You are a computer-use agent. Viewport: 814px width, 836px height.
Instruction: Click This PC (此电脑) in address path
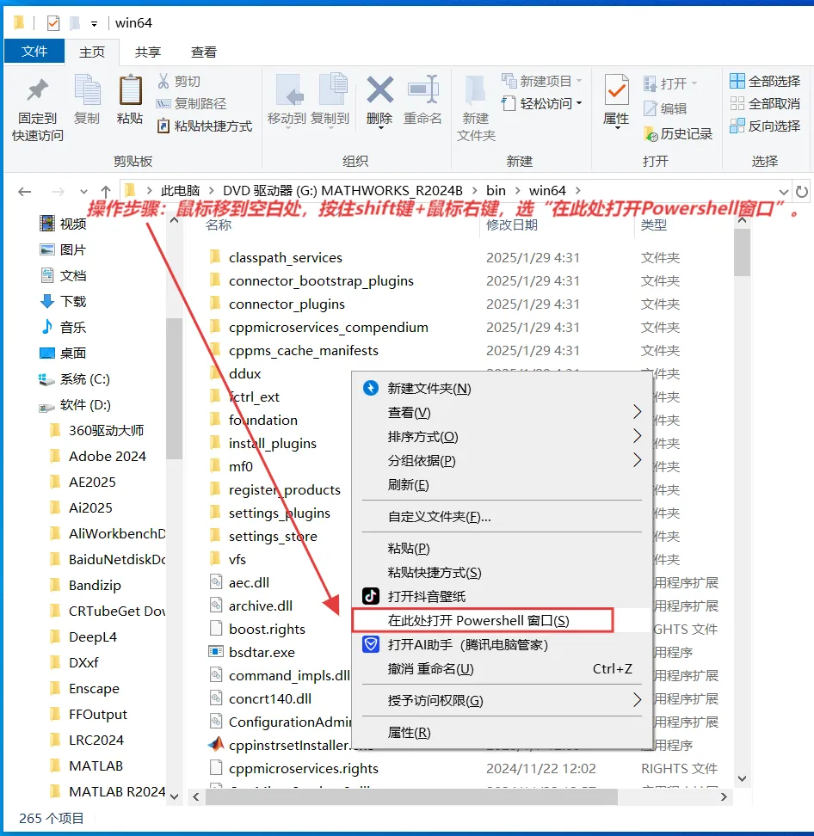point(181,191)
